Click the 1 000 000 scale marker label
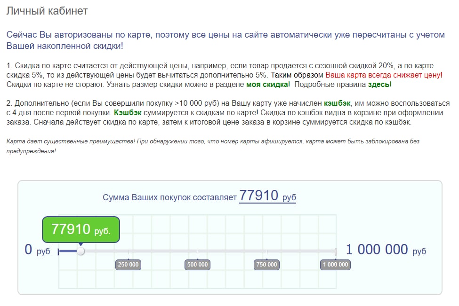Screen dimensions: 459x306 [x=336, y=265]
